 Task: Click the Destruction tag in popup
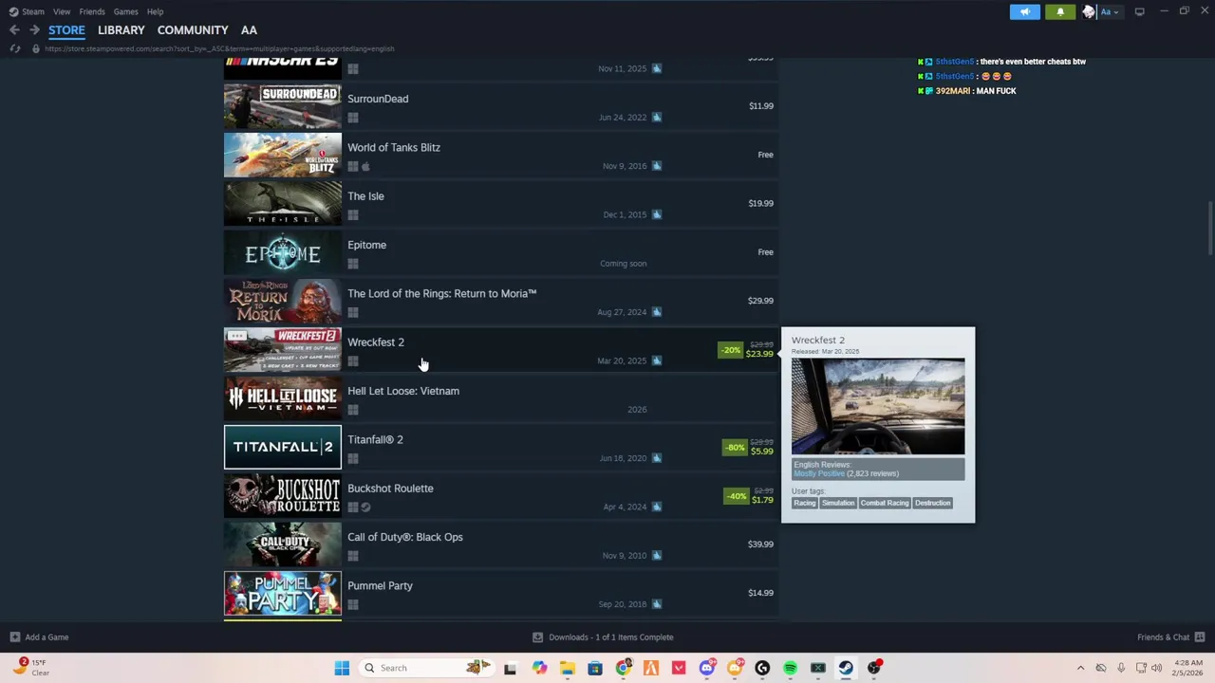(x=932, y=503)
